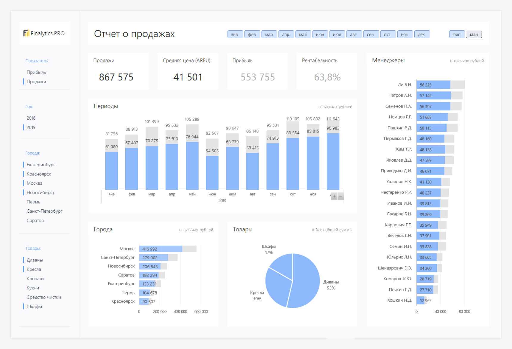The image size is (512, 349).
Task: Click manager Петров А.Н. bar 57 145
Action: tap(433, 95)
